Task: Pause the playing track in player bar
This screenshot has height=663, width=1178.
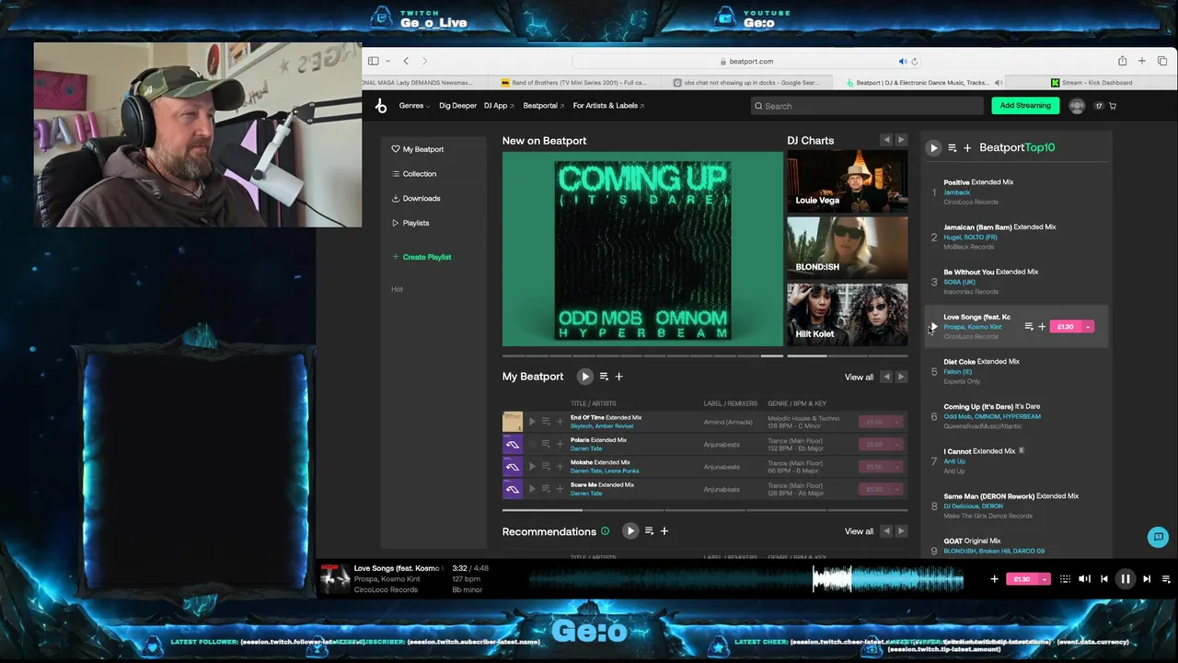Action: (x=1125, y=579)
